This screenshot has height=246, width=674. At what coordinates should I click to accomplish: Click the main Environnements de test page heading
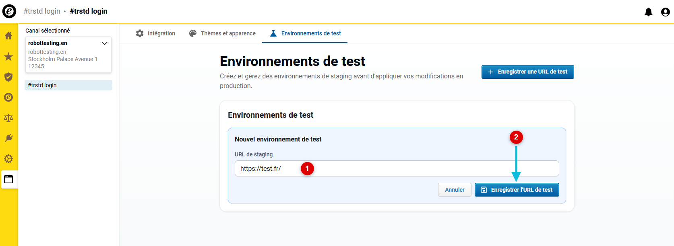pos(292,61)
